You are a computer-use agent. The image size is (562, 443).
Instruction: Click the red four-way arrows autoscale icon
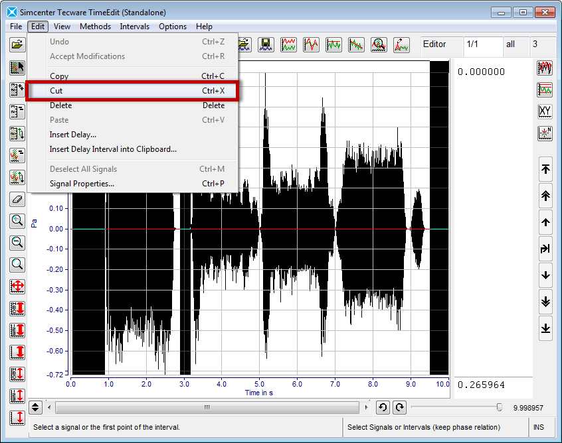17,286
